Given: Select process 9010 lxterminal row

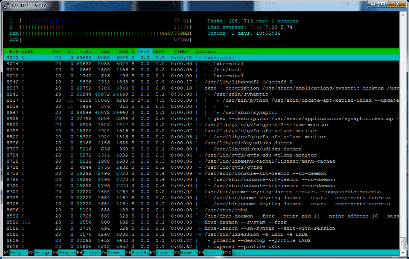Looking at the screenshot, I should click(x=201, y=58).
